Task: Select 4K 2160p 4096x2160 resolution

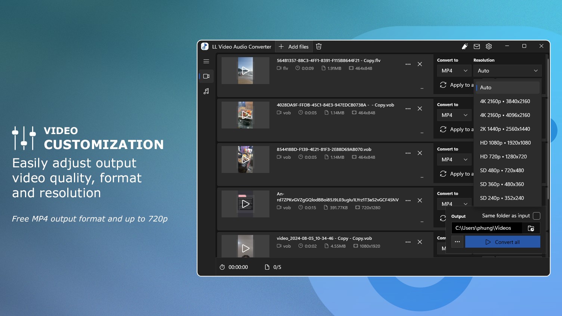Action: click(x=507, y=115)
